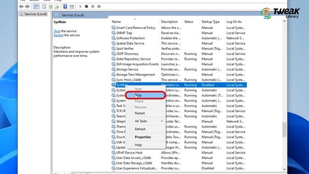Viewport: 309px width, 174px height.
Task: Click the gear icon beside State Repository Service
Action: (x=113, y=59)
